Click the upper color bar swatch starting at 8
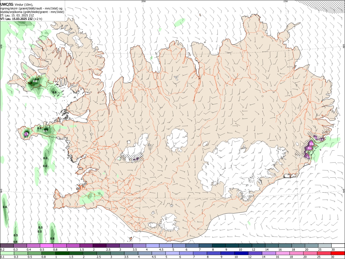The width and height of the screenshot is (345, 259). 218,246
